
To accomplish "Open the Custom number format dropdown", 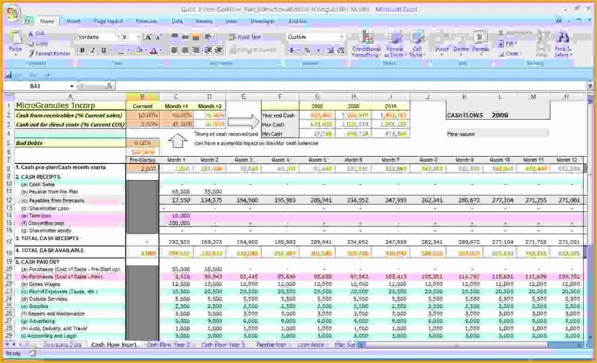I will tap(342, 37).
